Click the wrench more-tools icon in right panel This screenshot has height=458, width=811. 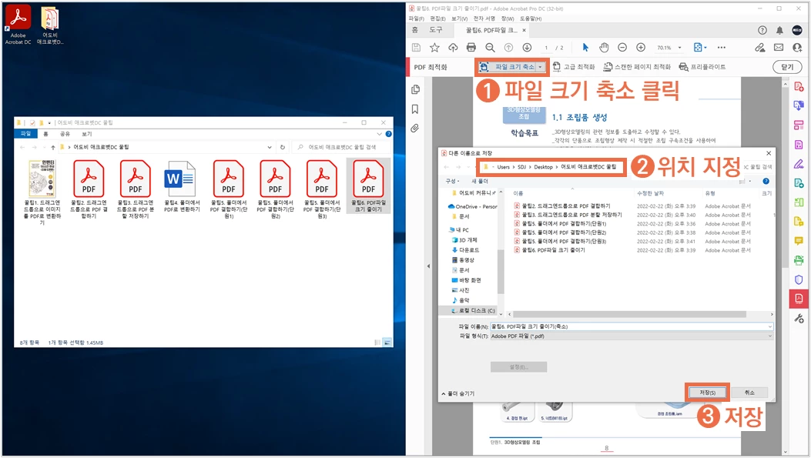coord(799,319)
